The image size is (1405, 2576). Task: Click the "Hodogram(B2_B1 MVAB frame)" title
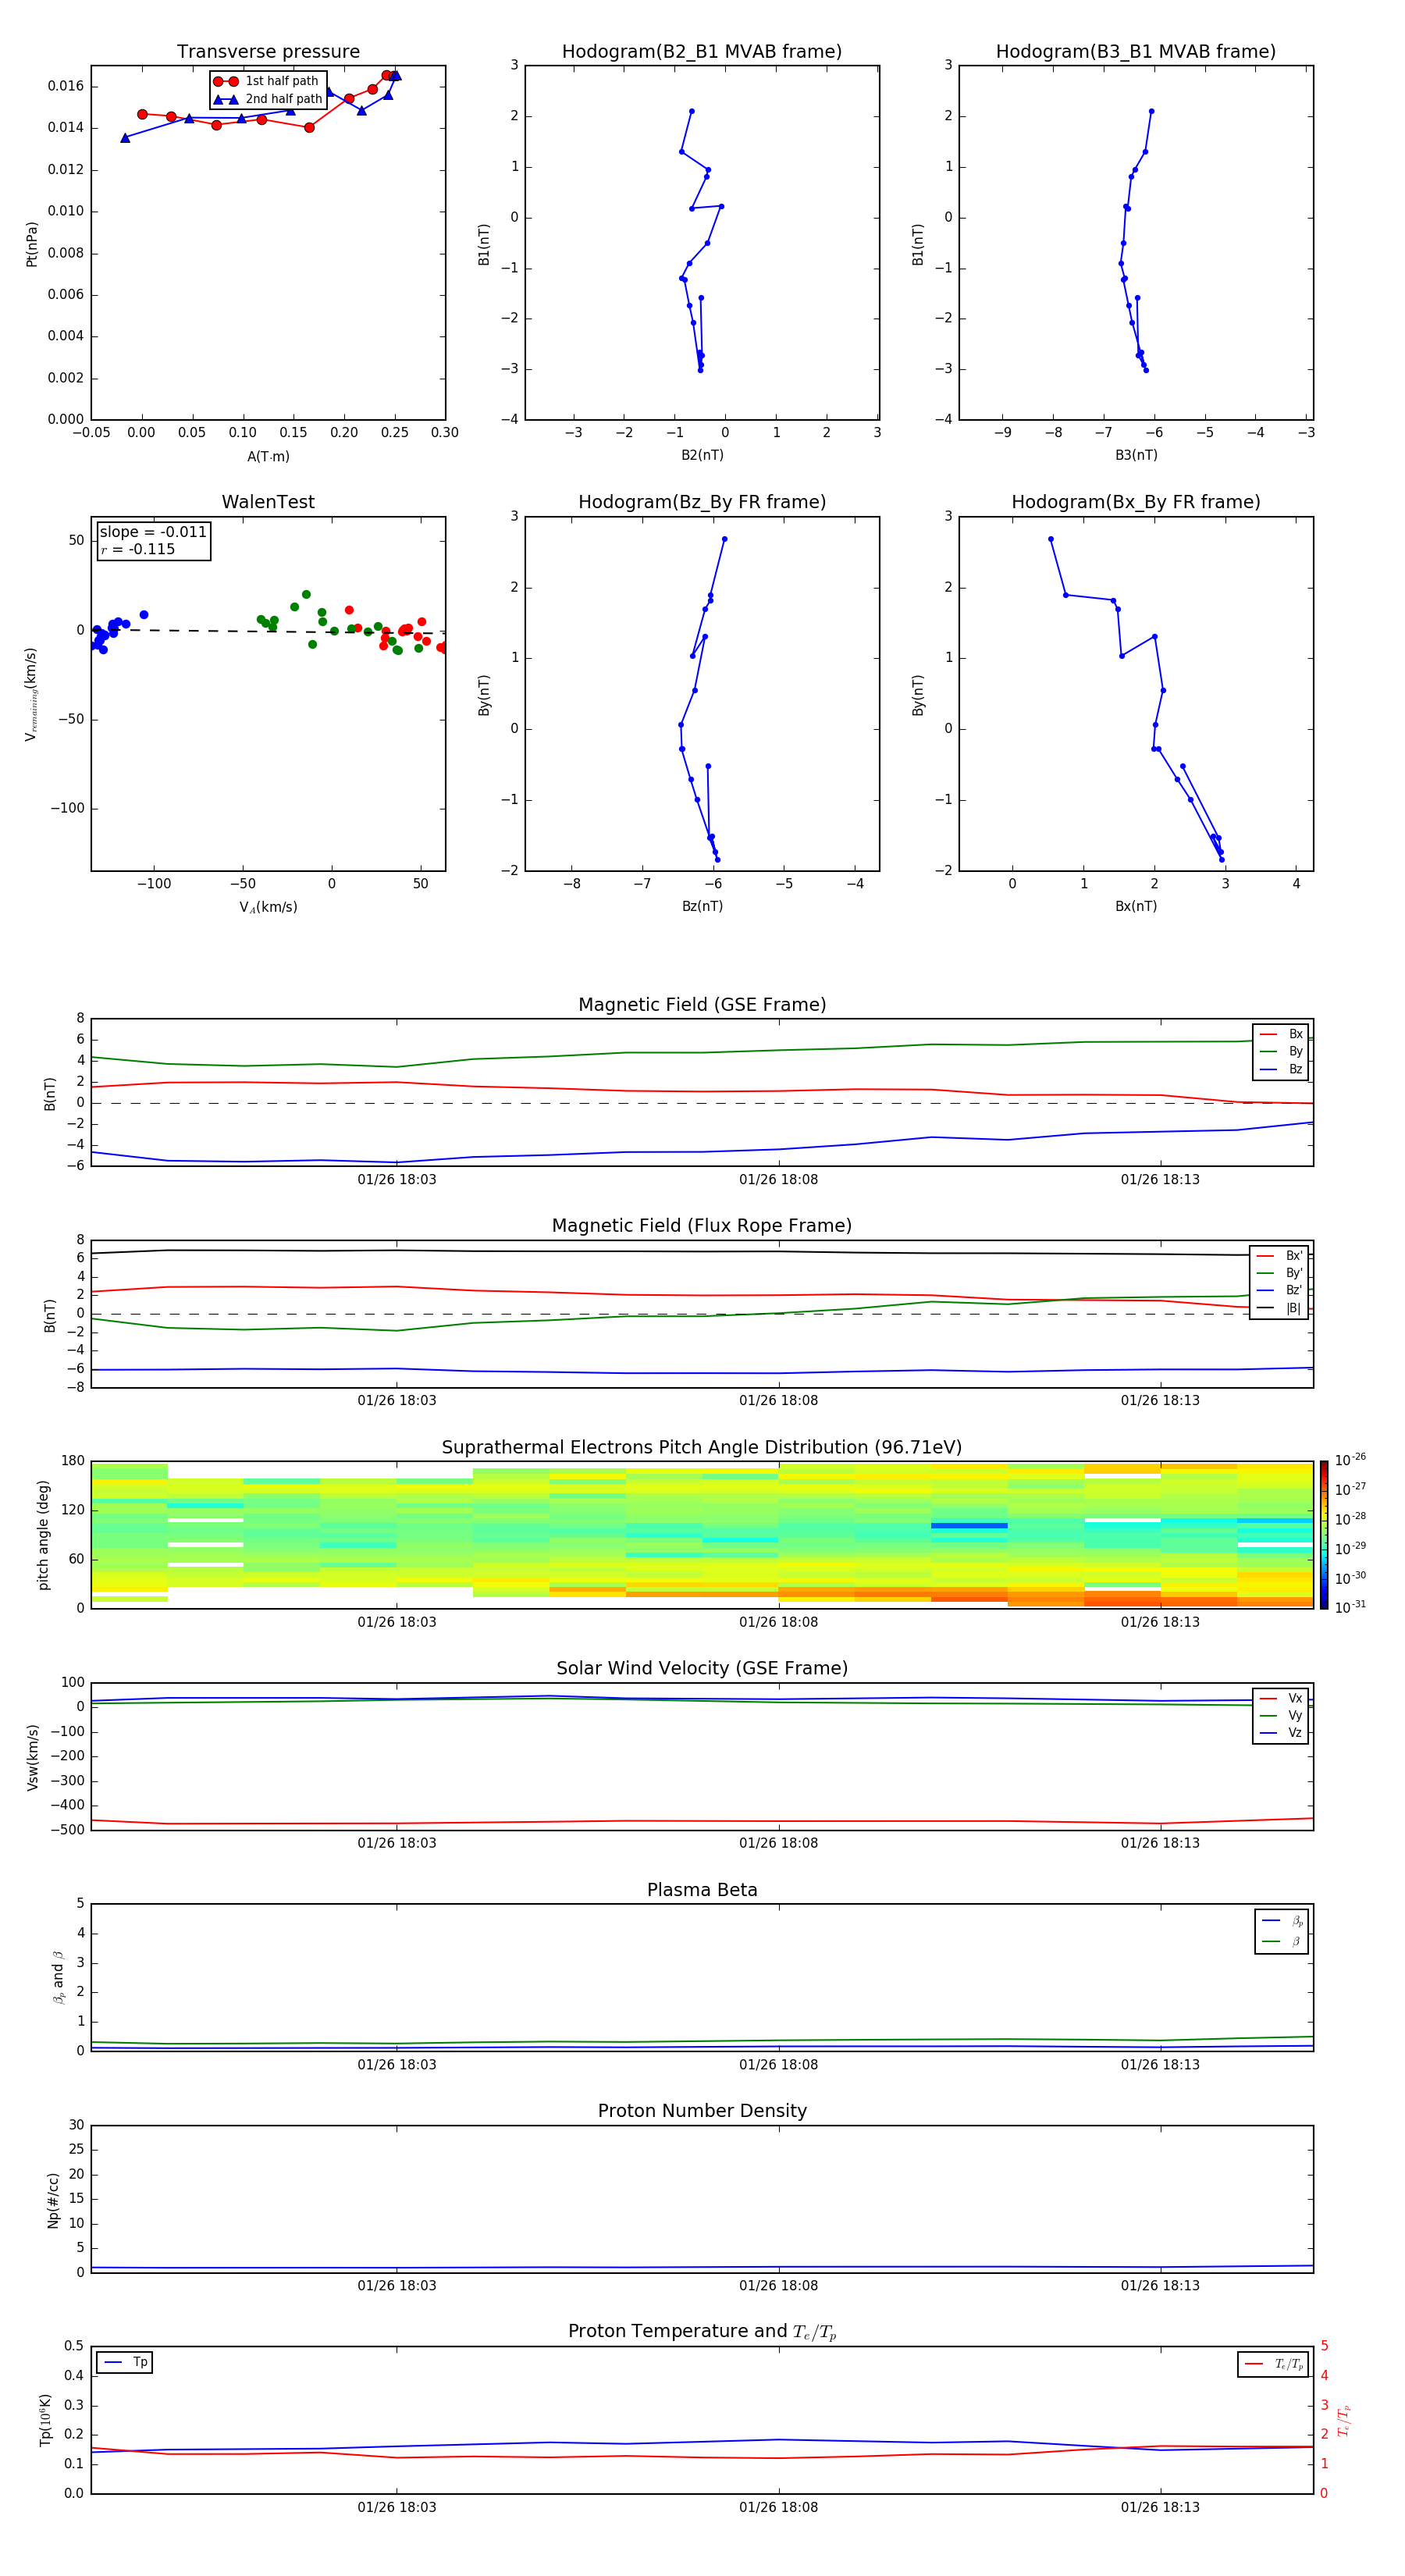click(x=702, y=52)
